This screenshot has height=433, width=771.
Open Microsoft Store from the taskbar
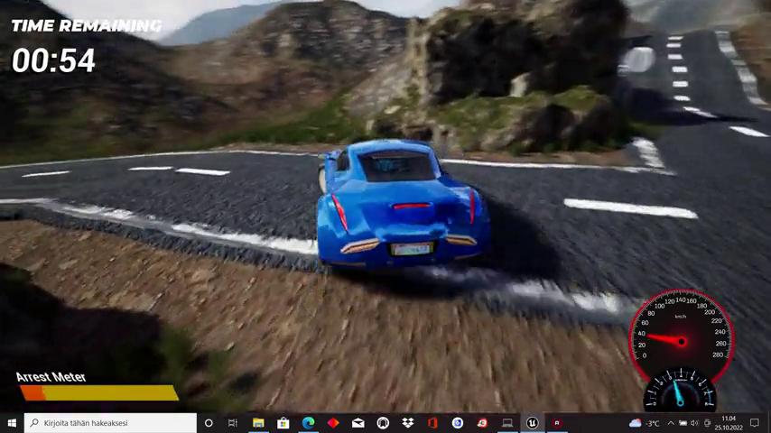(x=283, y=423)
